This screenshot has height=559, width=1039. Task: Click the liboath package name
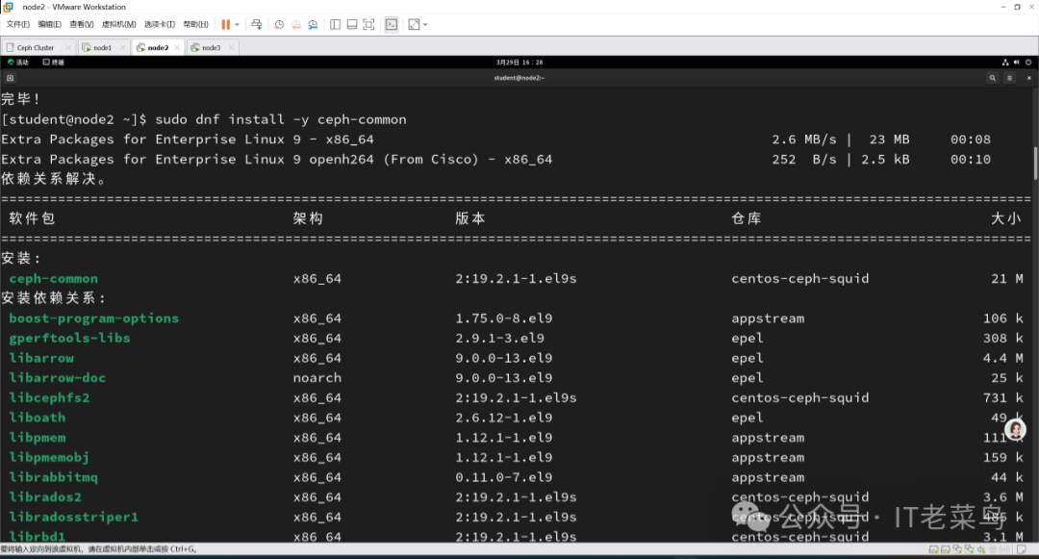tap(38, 418)
